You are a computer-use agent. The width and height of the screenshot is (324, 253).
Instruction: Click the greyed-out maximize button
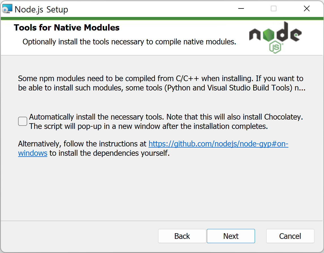click(x=274, y=9)
